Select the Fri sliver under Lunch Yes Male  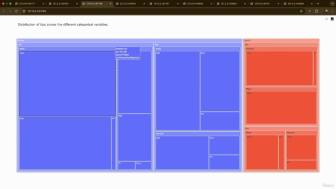pos(281,152)
